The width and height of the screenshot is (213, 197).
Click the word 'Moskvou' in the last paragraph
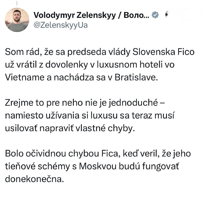point(98,166)
